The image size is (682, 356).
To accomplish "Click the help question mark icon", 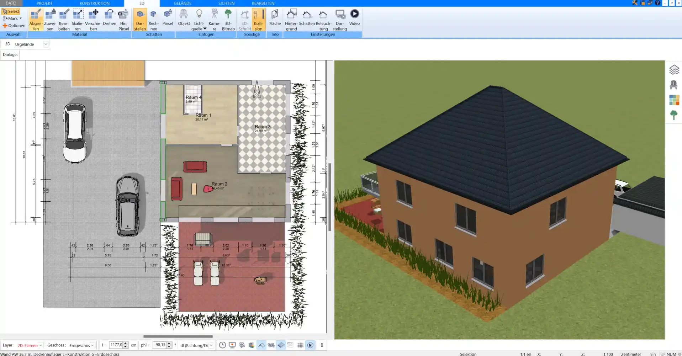I will click(x=657, y=3).
